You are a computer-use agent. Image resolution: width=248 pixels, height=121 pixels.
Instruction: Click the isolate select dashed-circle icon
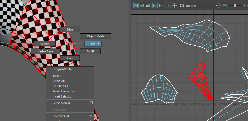[174, 5]
